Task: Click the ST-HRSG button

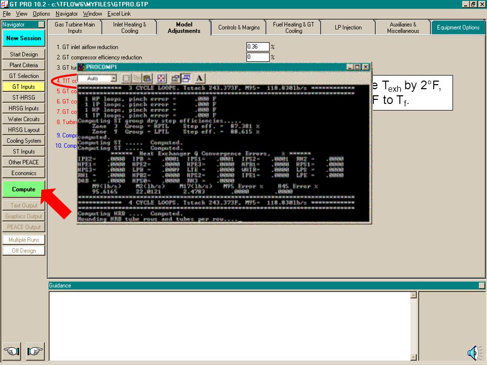Action: [24, 97]
